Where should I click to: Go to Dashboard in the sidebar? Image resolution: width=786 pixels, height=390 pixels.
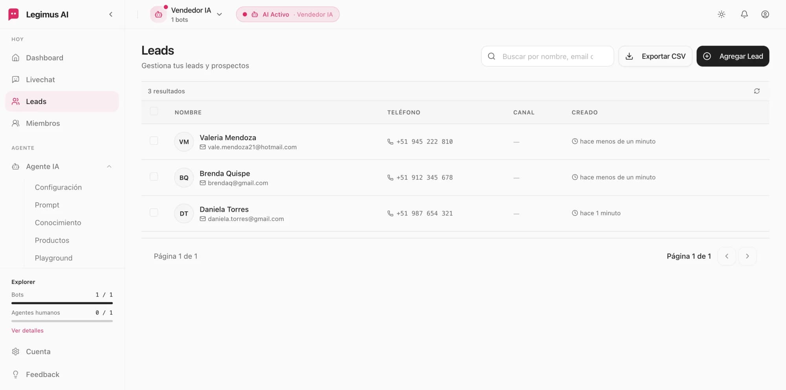click(62, 58)
